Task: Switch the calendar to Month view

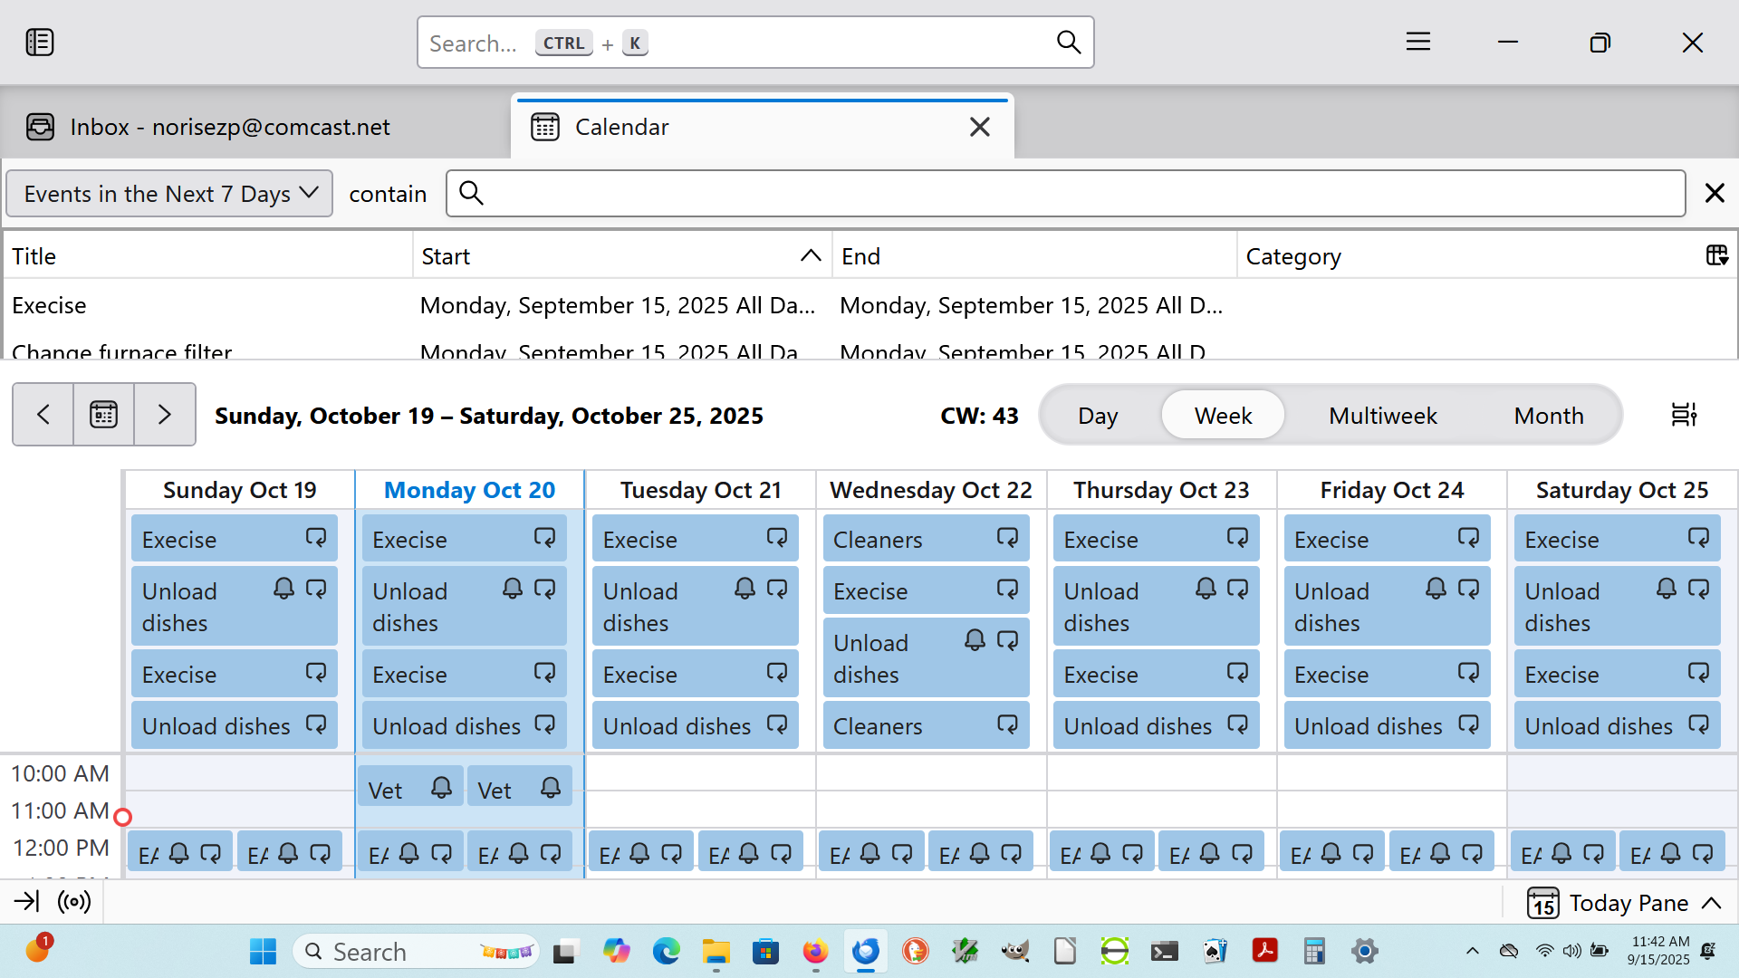Action: (x=1548, y=416)
